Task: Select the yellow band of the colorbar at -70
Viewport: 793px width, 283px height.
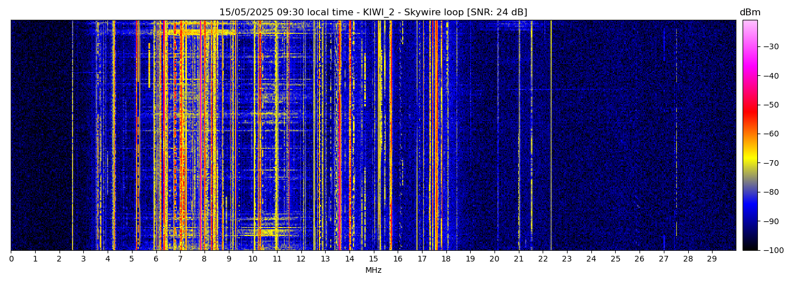Action: click(749, 163)
